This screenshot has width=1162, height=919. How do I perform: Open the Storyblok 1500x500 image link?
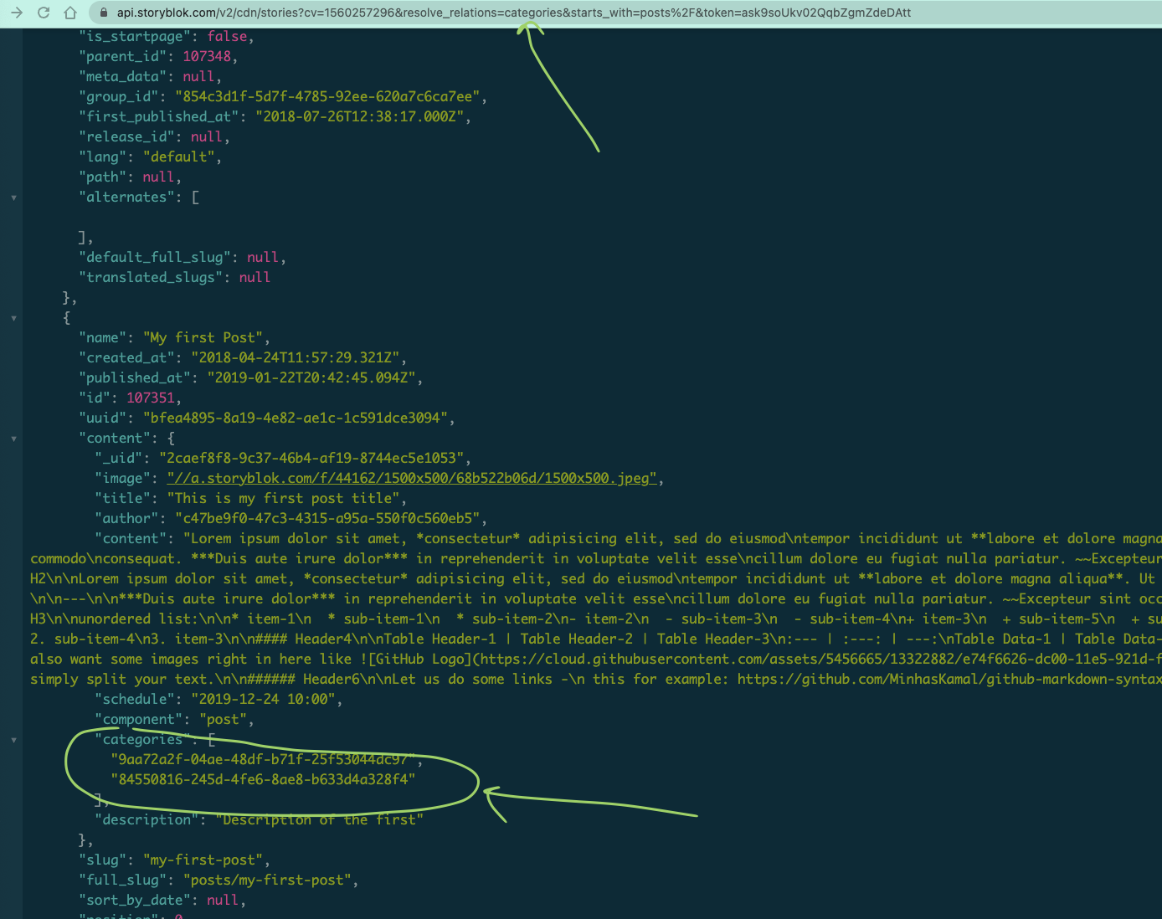(412, 478)
